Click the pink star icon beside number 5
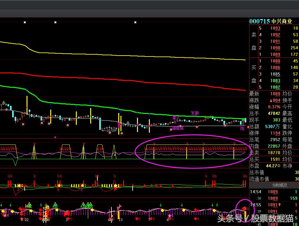This screenshot has width=299, height=226. coord(169,216)
